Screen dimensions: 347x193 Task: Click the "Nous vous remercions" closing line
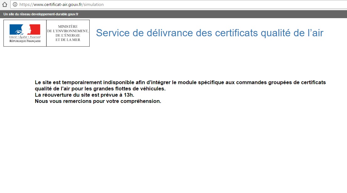click(x=98, y=101)
